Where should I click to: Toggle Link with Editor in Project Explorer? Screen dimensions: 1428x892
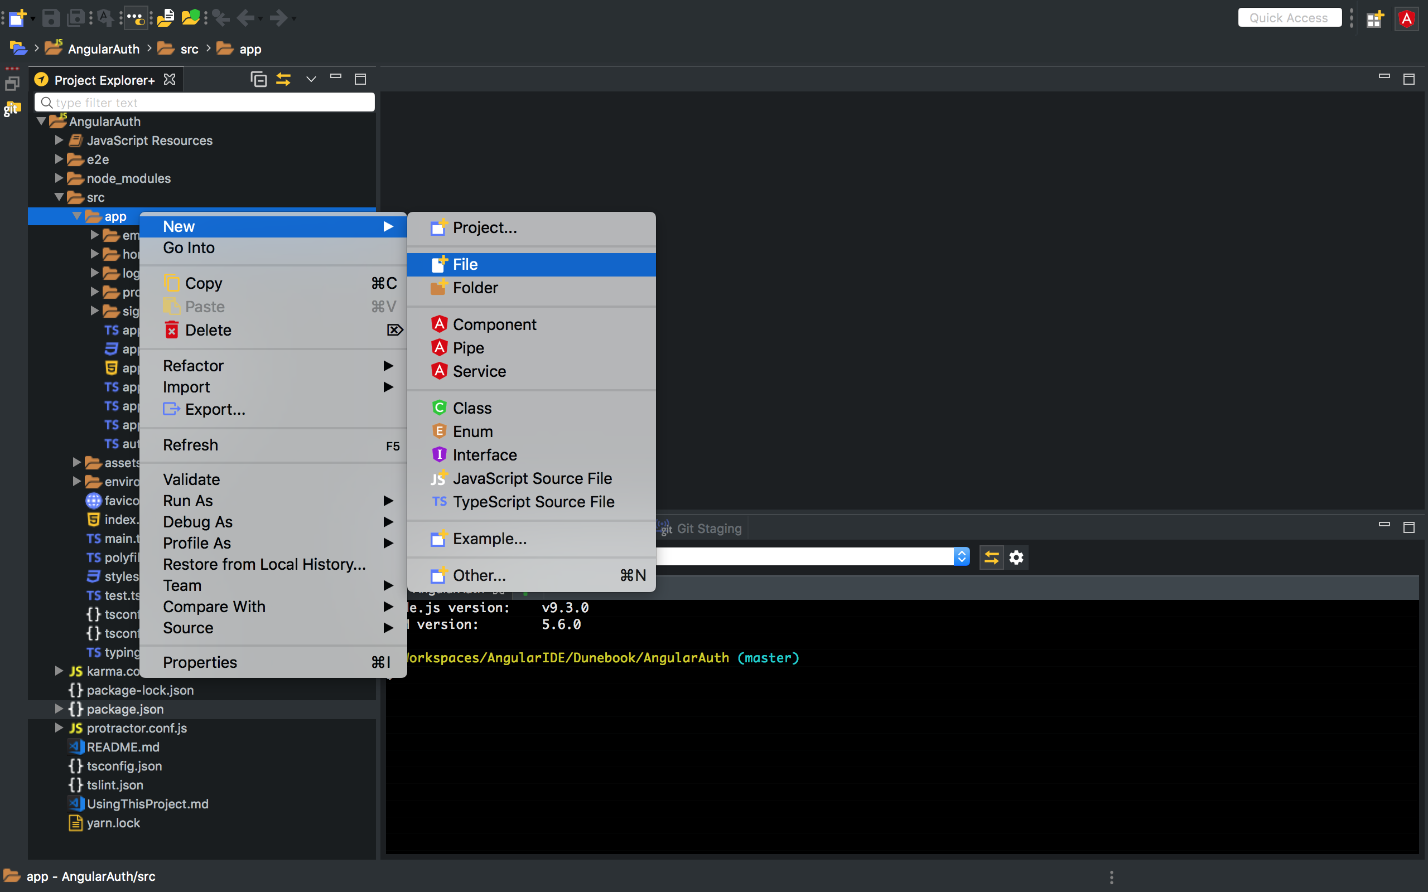pyautogui.click(x=284, y=79)
